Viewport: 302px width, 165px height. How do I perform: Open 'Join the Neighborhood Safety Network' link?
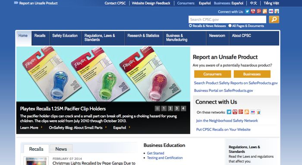pyautogui.click(x=227, y=121)
